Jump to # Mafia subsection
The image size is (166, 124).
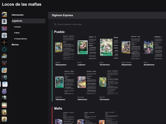tap(17, 33)
